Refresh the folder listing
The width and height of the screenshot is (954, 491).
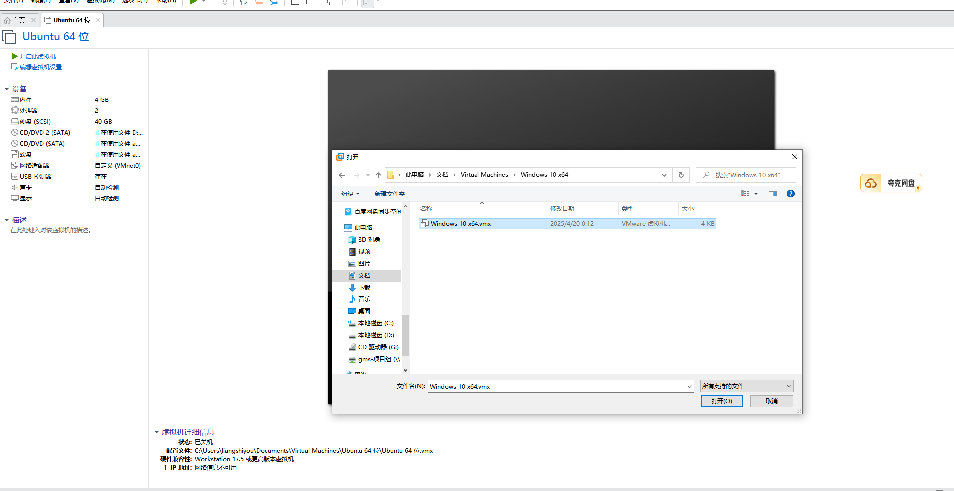click(x=681, y=175)
